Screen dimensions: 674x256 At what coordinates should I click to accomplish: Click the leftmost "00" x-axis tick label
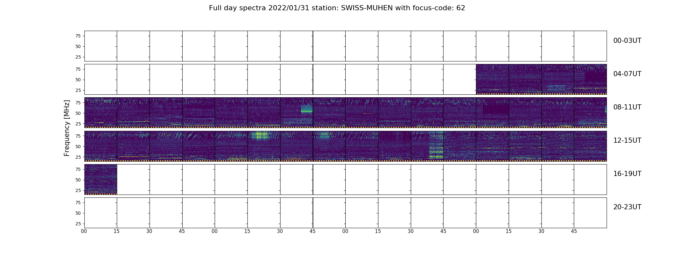[x=84, y=231]
